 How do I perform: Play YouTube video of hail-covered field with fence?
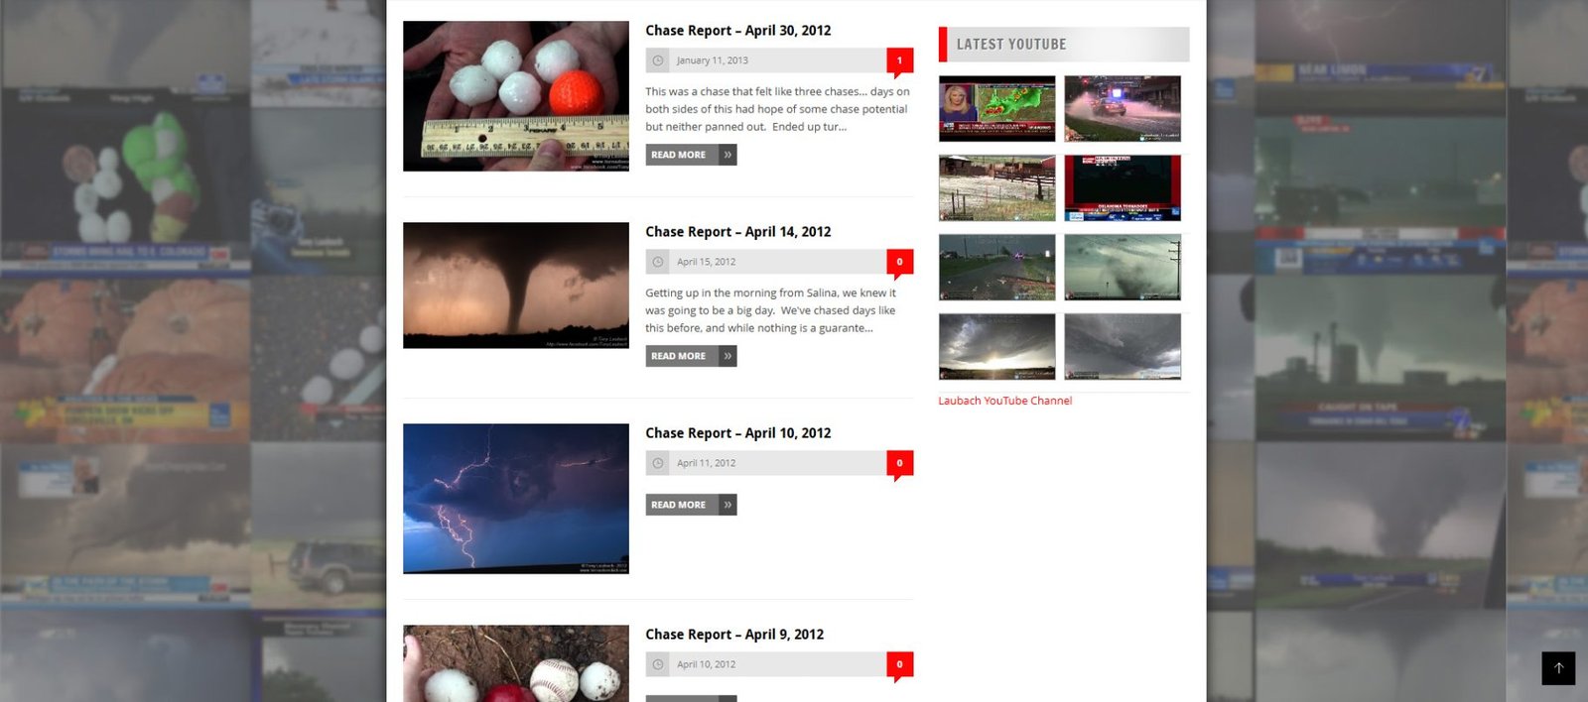pyautogui.click(x=997, y=188)
